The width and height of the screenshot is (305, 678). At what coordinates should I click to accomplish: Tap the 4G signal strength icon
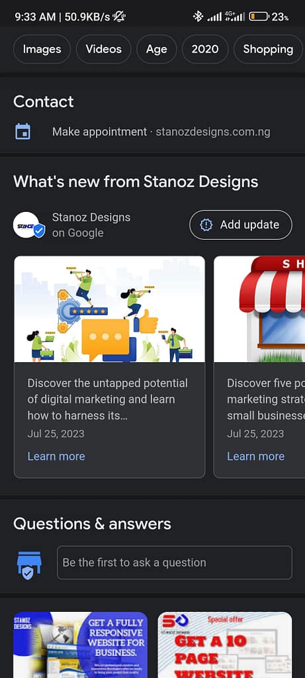(x=235, y=17)
